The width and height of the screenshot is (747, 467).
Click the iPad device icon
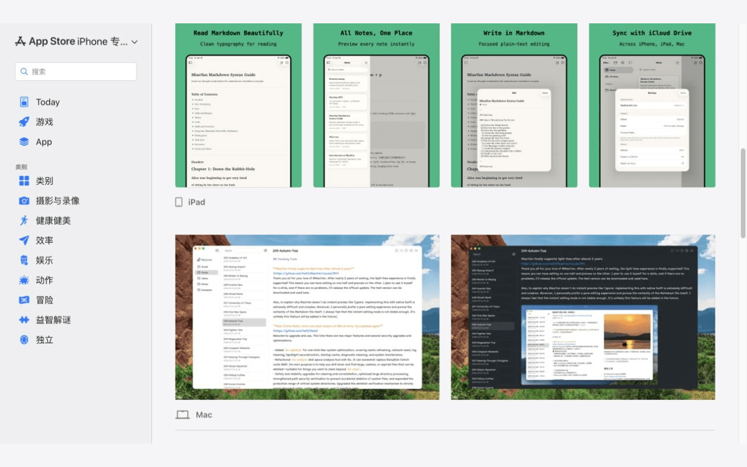[179, 202]
